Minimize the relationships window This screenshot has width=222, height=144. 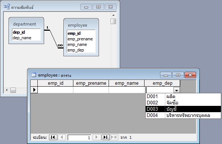(x=86, y=7)
